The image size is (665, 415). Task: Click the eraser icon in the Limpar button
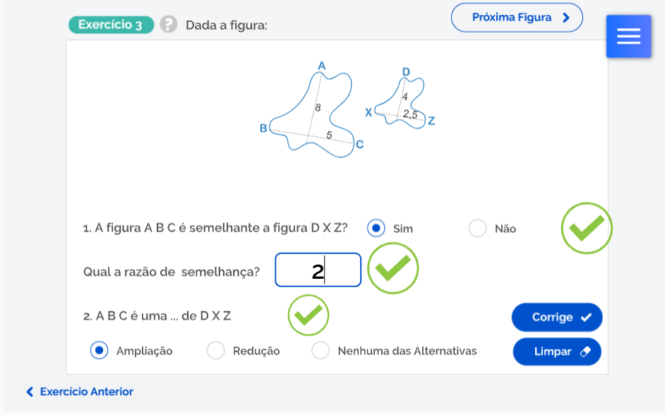tap(585, 351)
